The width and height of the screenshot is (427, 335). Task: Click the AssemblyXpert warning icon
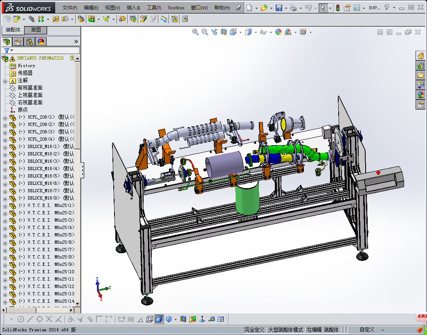pos(174,19)
